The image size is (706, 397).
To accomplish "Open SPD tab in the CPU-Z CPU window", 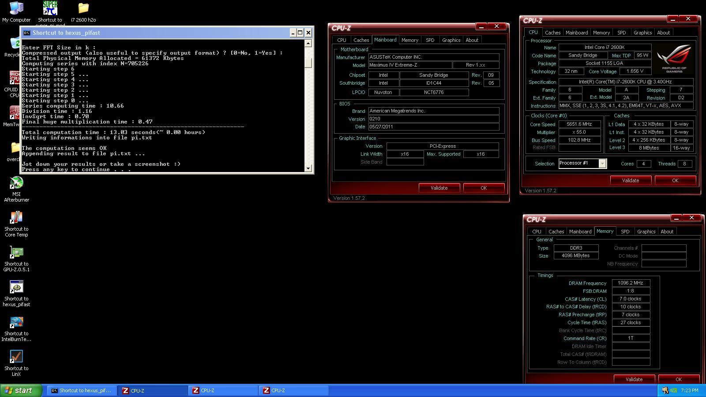I will point(621,33).
